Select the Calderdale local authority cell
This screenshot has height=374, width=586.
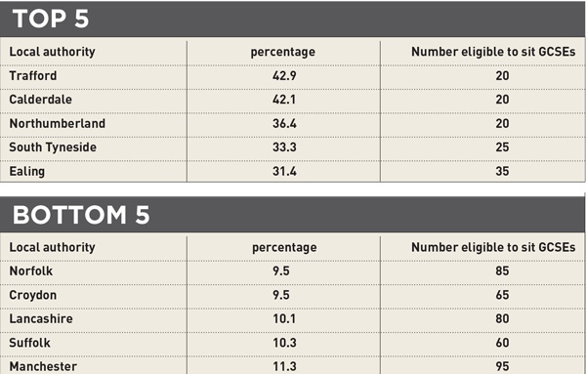pyautogui.click(x=40, y=100)
